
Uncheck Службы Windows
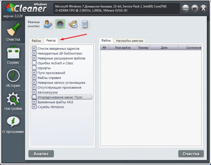34,107
